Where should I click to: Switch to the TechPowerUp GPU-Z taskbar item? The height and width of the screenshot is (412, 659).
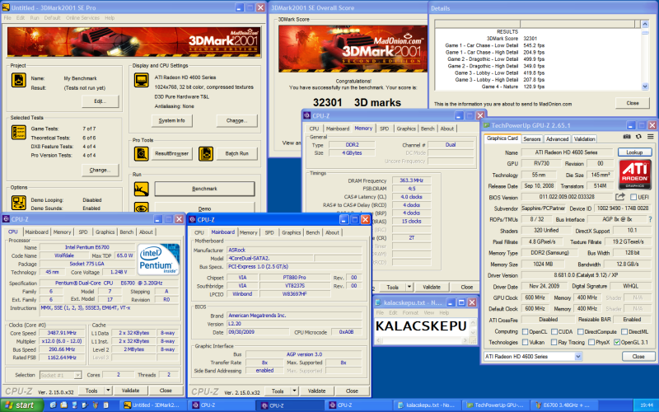point(495,405)
